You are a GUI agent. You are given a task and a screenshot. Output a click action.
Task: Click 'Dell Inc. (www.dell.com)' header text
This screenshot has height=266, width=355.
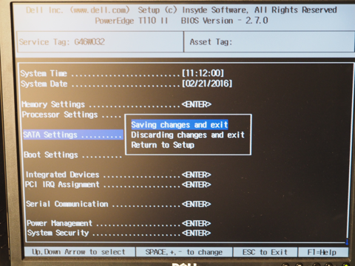tap(78, 10)
